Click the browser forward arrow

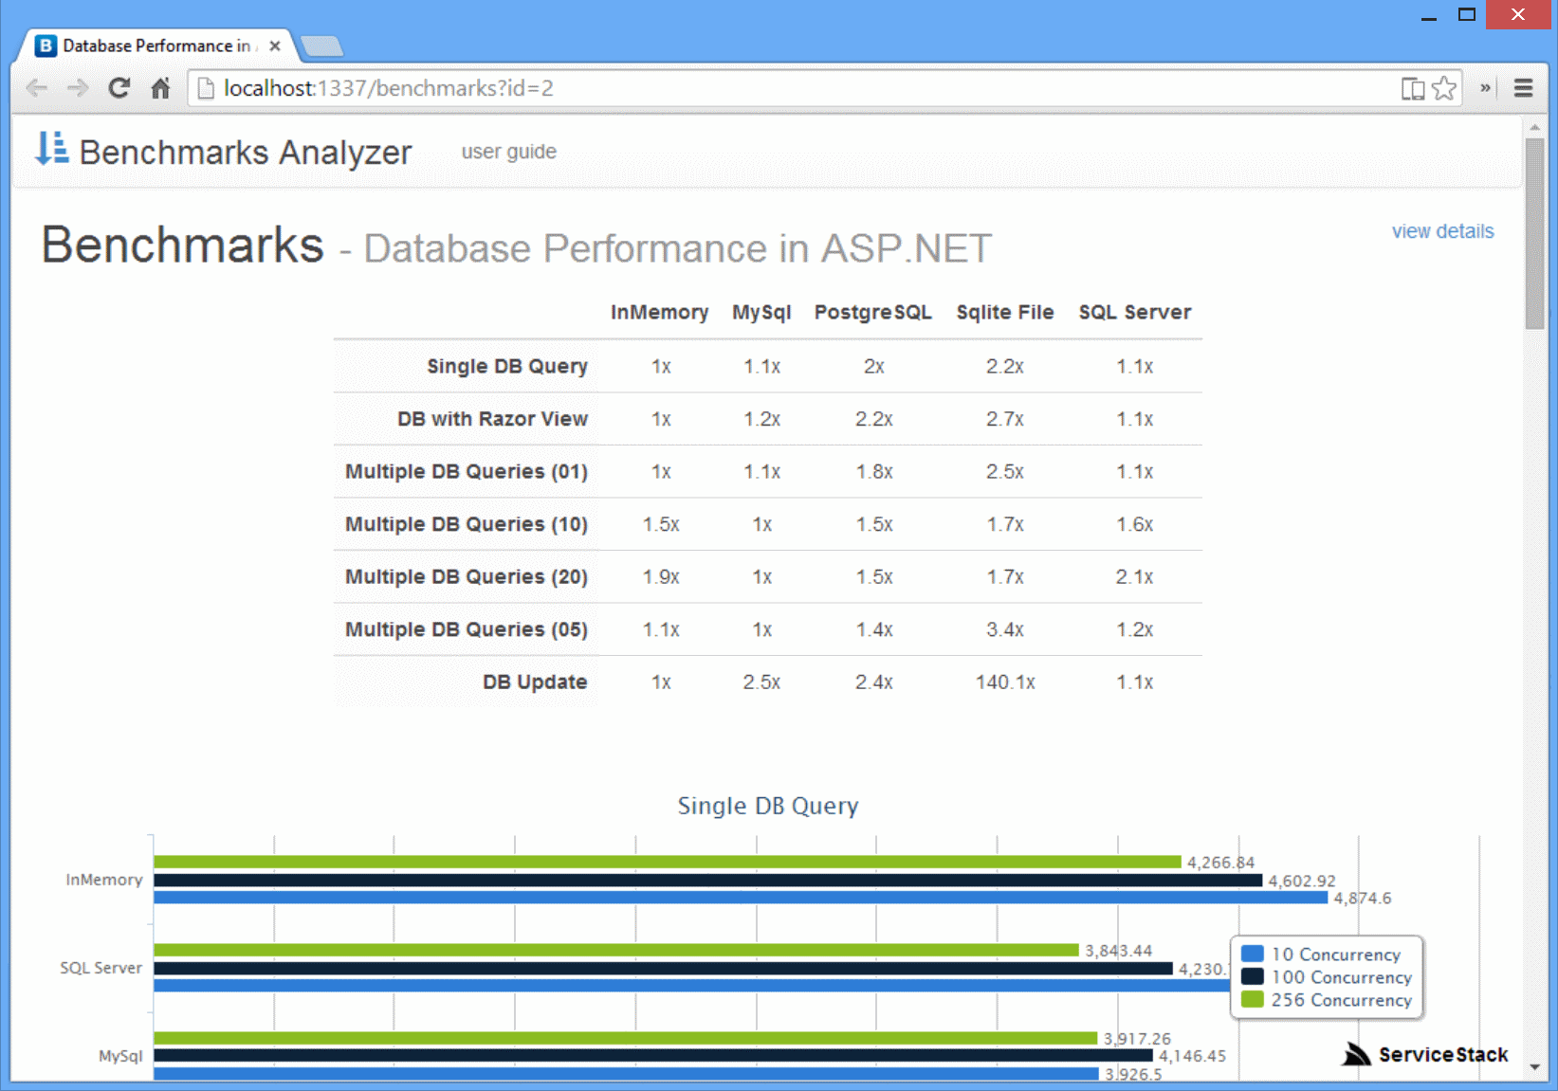pos(78,88)
